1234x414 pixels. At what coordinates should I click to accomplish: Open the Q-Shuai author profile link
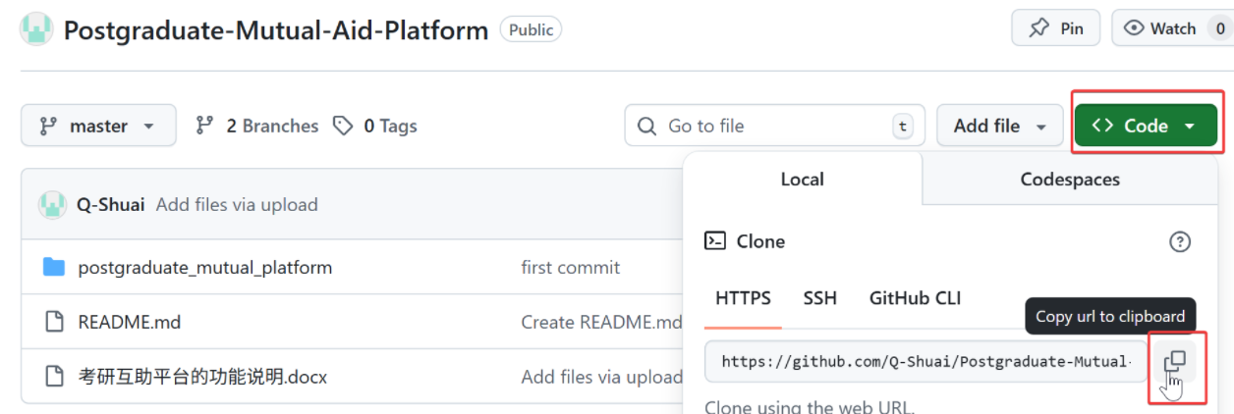coord(110,204)
